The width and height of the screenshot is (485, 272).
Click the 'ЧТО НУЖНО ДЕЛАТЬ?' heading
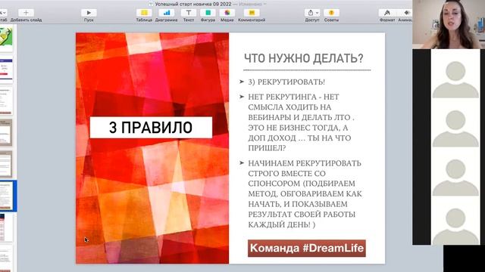click(304, 58)
